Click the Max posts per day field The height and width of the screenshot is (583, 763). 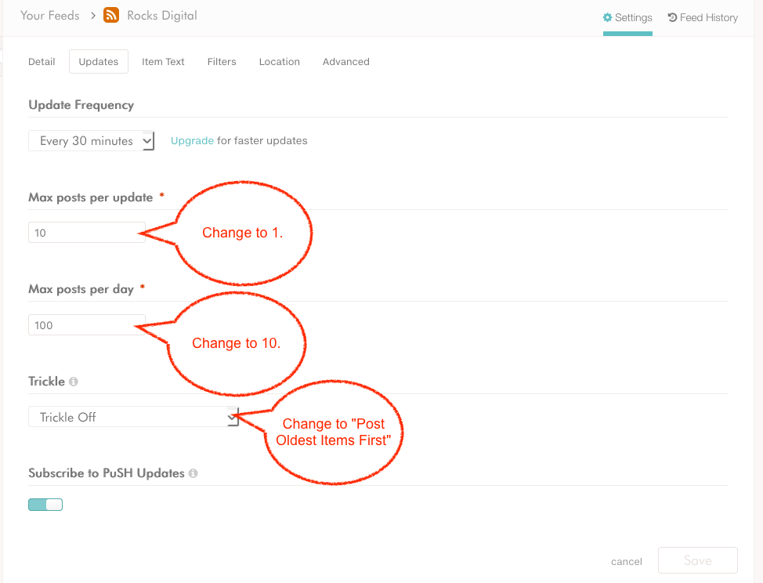(87, 325)
